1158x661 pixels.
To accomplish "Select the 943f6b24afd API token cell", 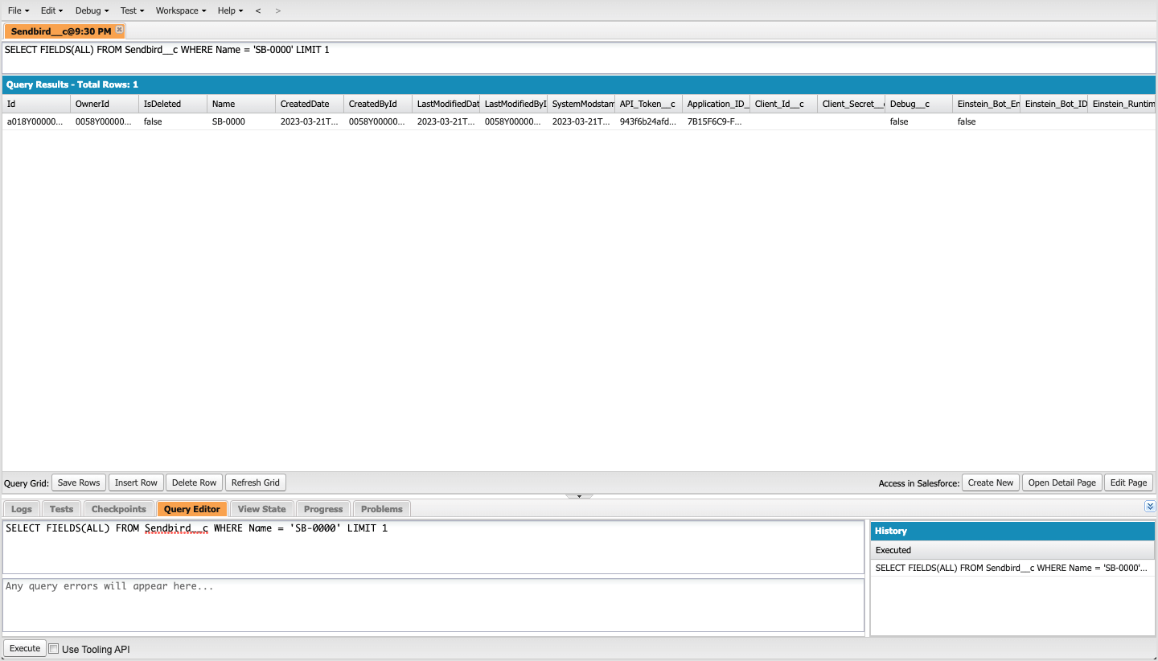I will [648, 121].
